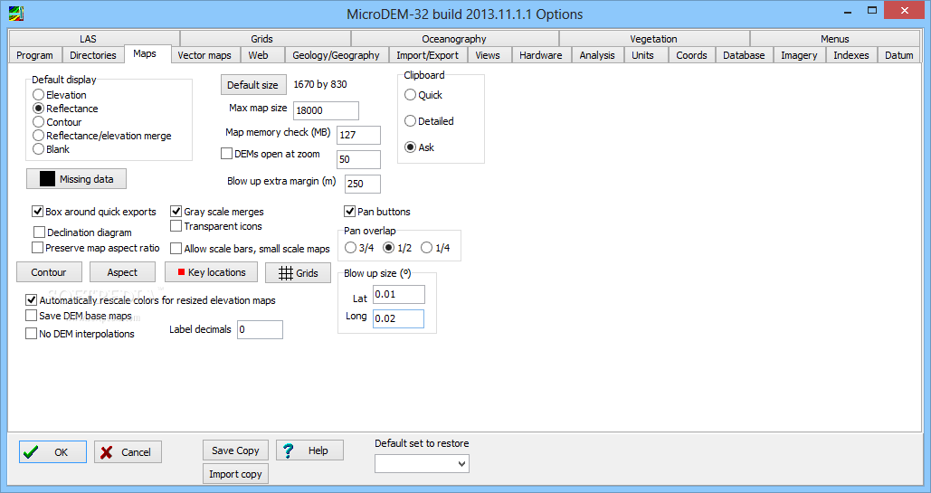Switch to the Vector maps tab

[x=204, y=55]
